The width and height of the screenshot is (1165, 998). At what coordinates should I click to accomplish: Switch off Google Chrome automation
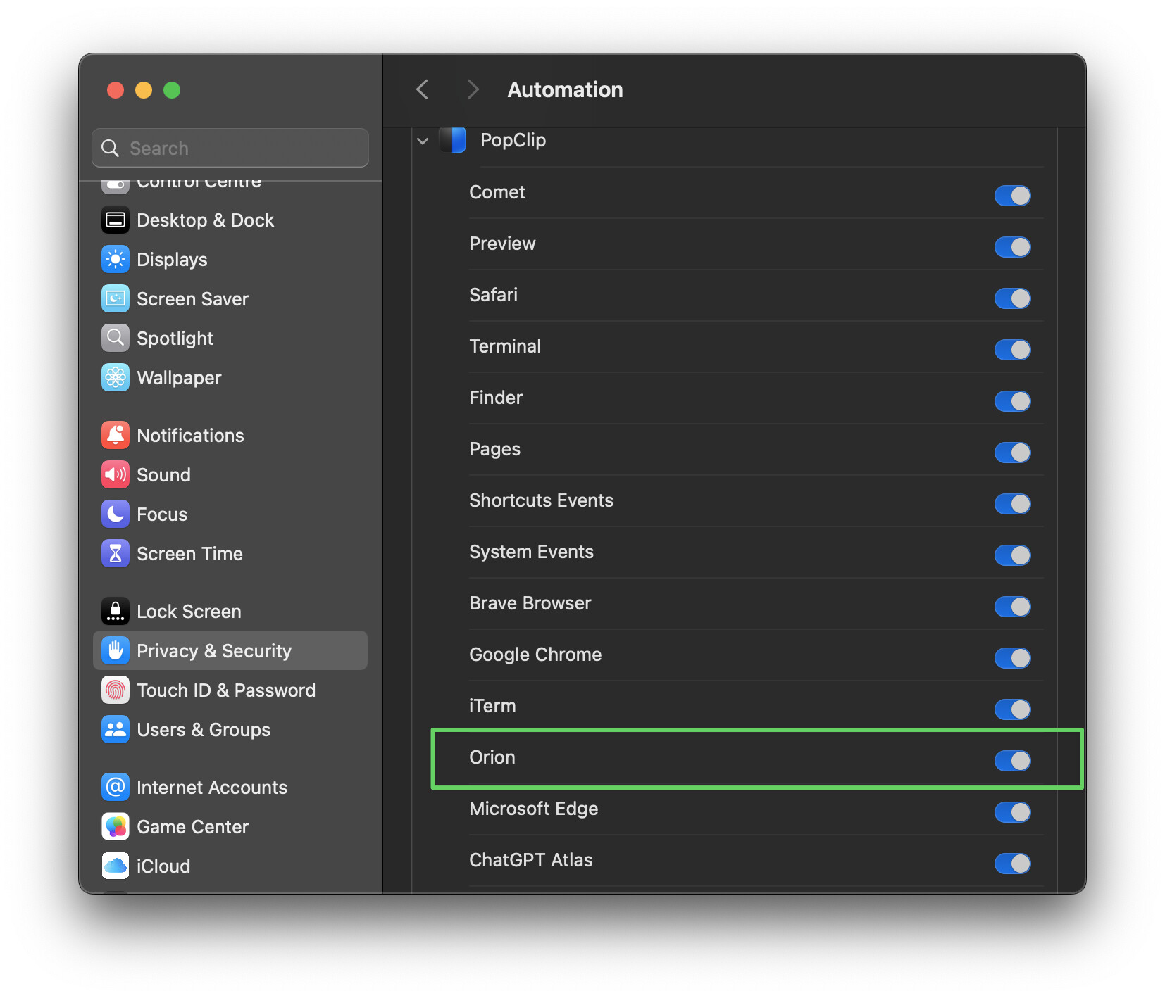point(1012,658)
